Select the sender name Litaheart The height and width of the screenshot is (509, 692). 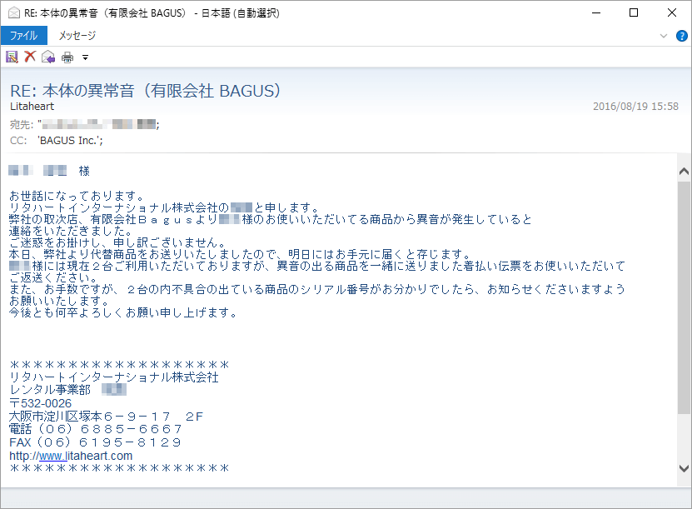(32, 107)
